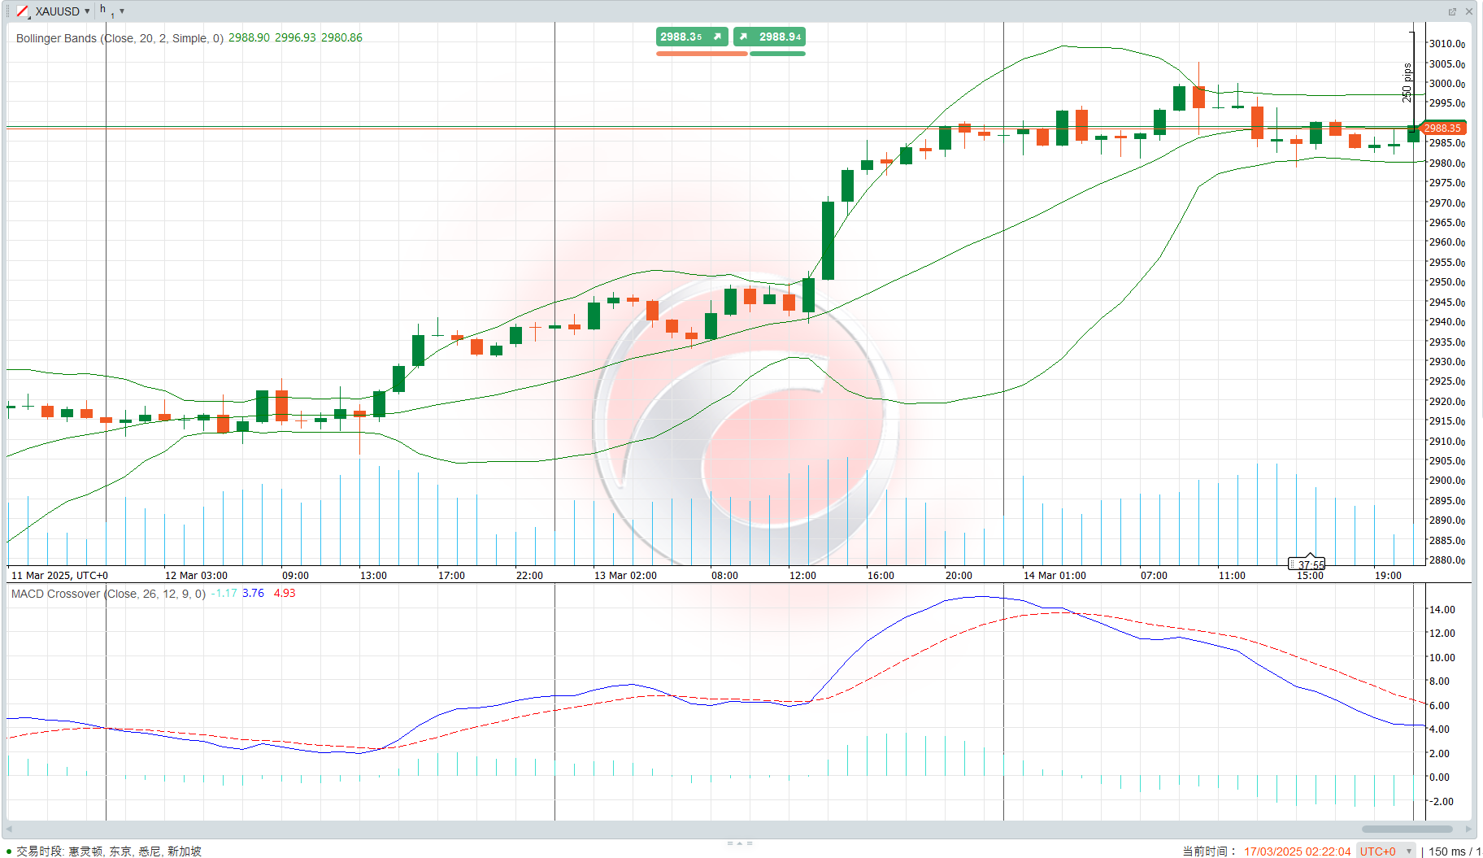Click the current time 17/03/2025 02:22:04
The height and width of the screenshot is (858, 1483).
click(1297, 851)
